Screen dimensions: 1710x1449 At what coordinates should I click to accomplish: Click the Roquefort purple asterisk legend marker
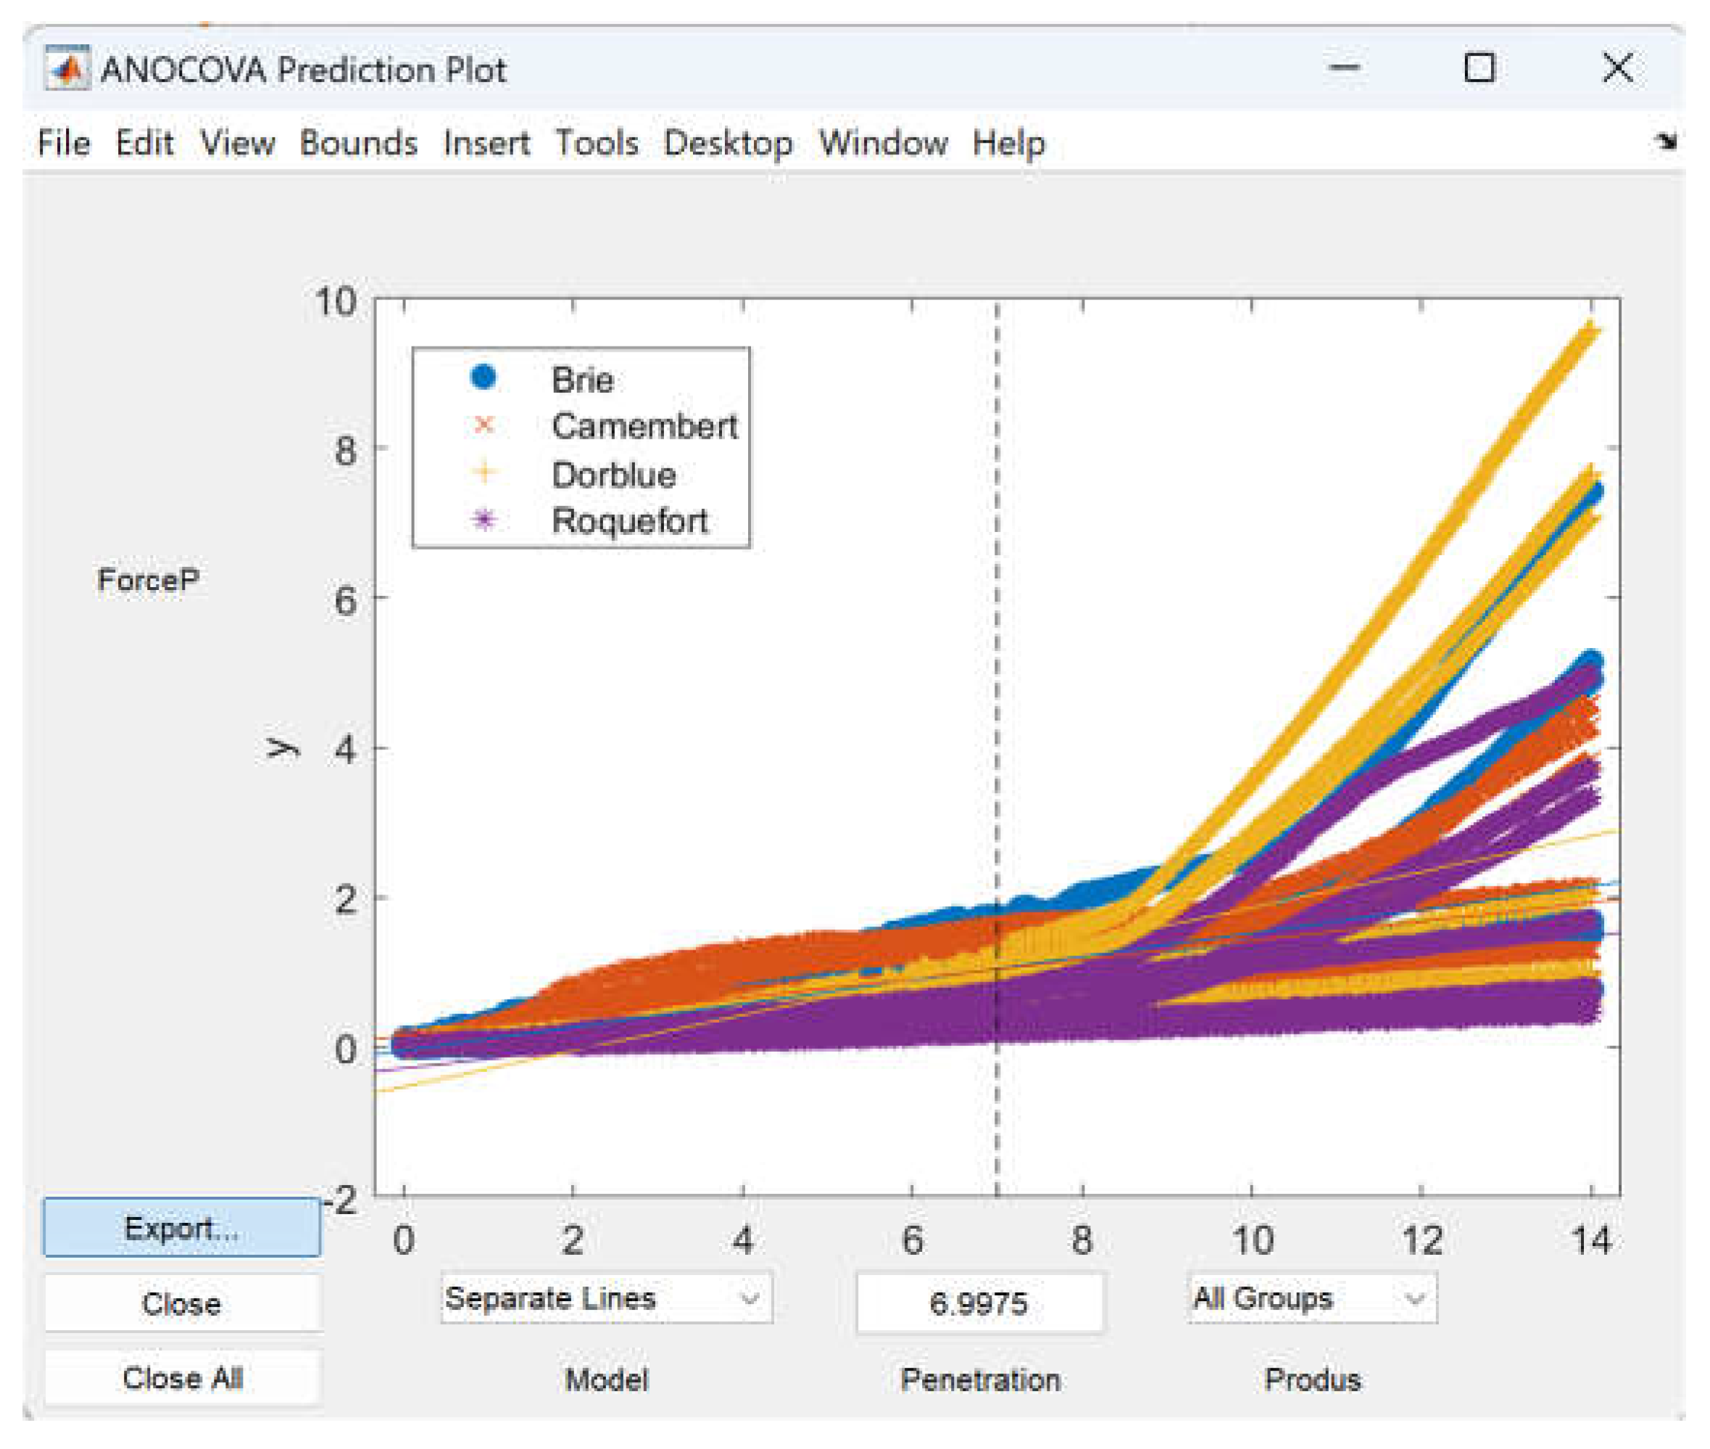click(x=483, y=519)
